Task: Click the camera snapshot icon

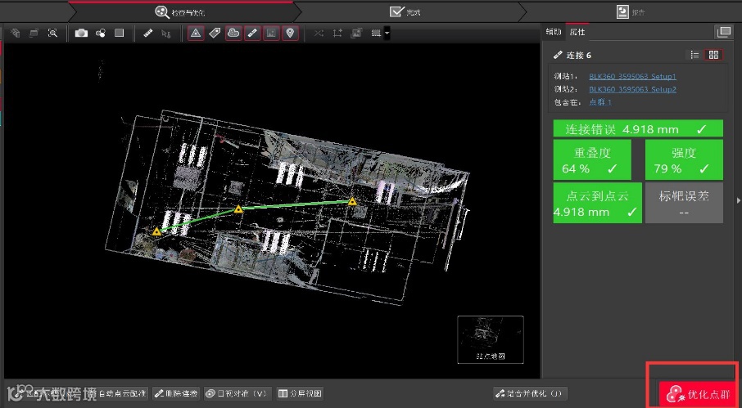Action: pos(81,34)
